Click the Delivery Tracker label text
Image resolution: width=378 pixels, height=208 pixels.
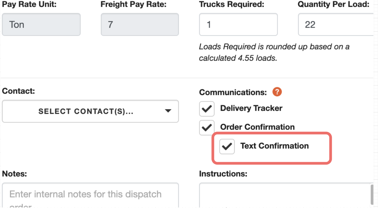coord(251,108)
